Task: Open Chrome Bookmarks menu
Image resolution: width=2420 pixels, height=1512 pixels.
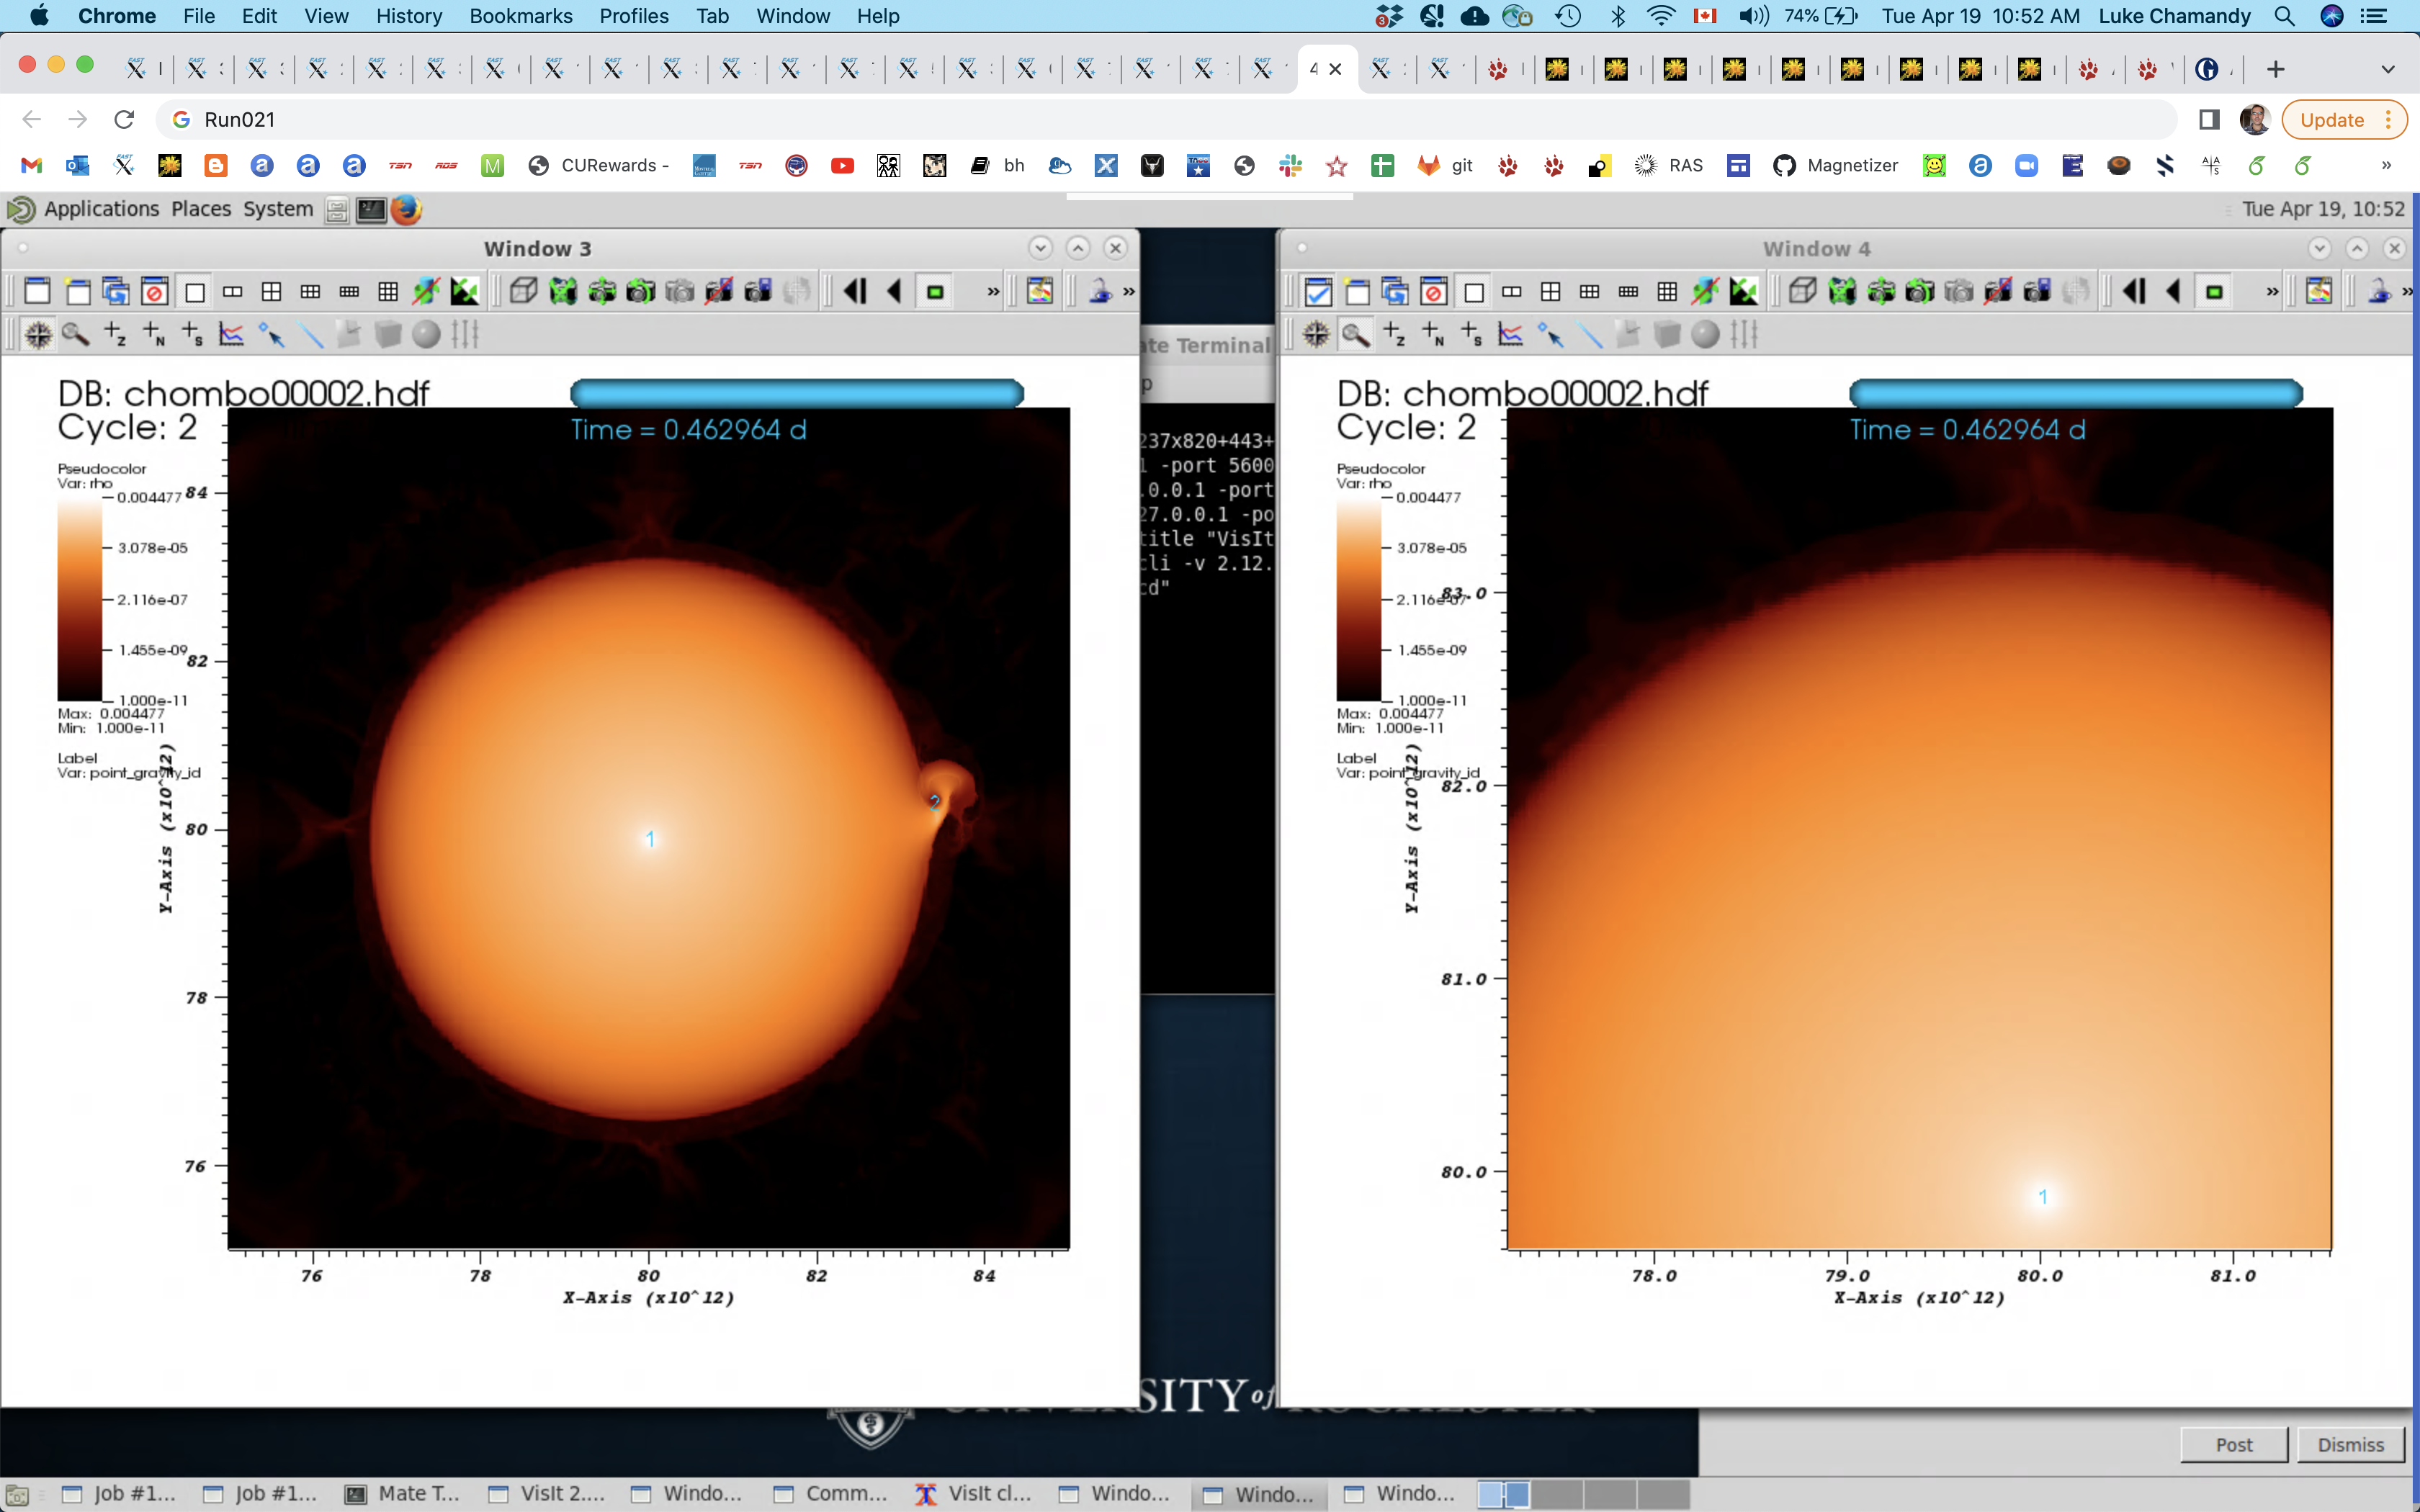Action: [x=521, y=16]
